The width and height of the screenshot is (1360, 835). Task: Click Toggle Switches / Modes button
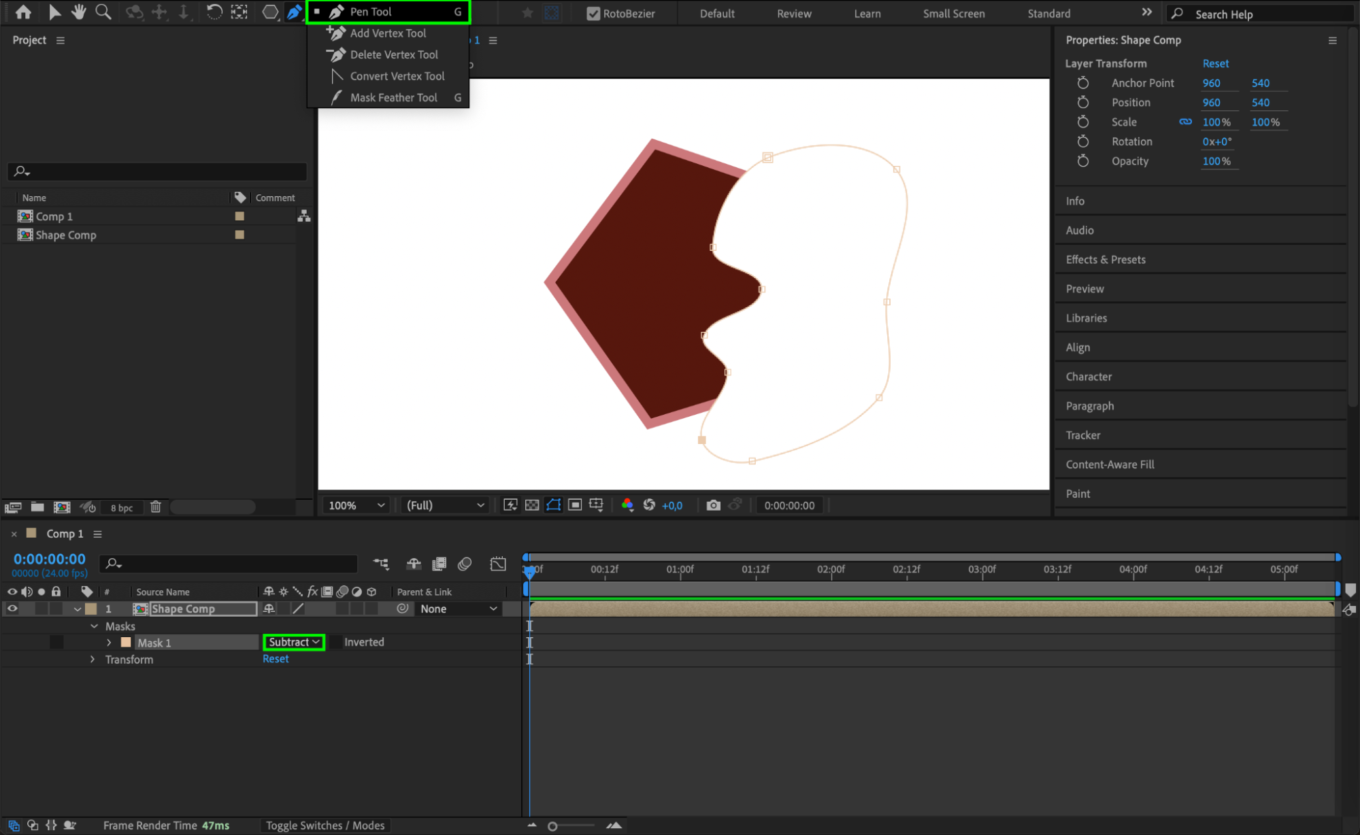(325, 825)
